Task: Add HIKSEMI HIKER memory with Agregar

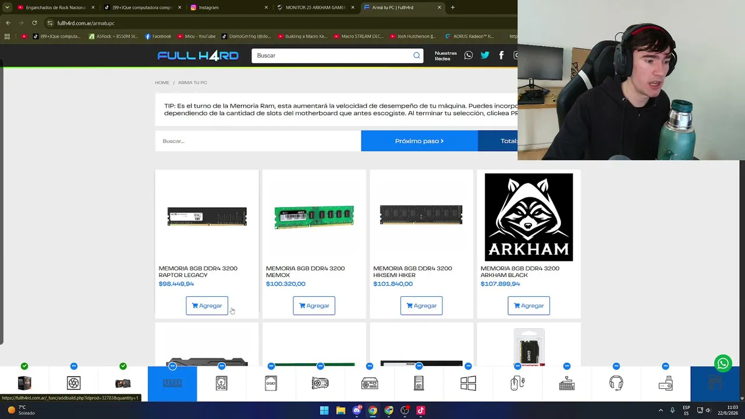Action: point(421,306)
